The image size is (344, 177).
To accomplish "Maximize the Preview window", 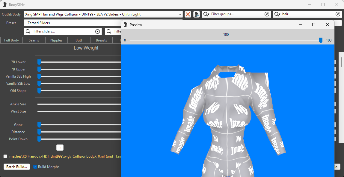I will tap(314, 25).
